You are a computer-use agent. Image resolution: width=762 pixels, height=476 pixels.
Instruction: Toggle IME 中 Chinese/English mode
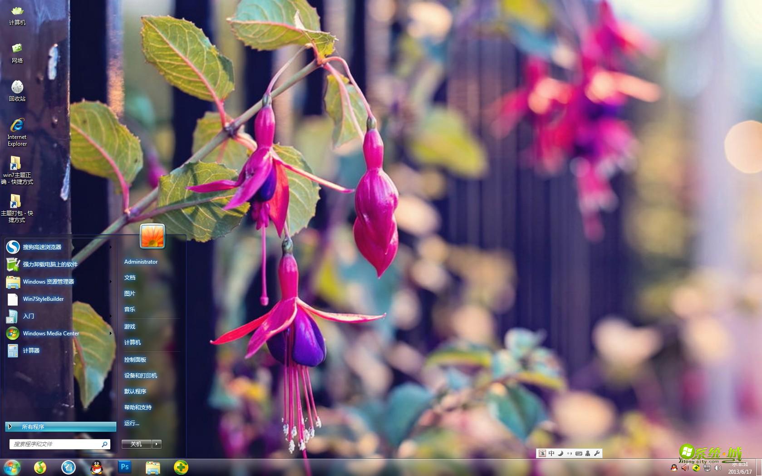(551, 453)
